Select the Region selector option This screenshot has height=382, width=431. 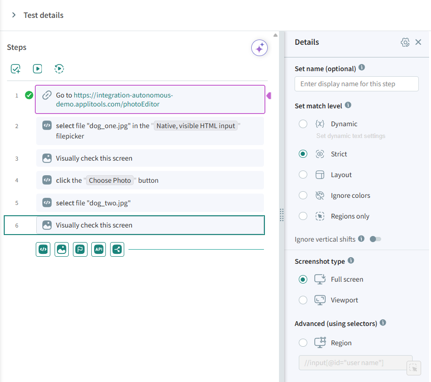pyautogui.click(x=303, y=342)
